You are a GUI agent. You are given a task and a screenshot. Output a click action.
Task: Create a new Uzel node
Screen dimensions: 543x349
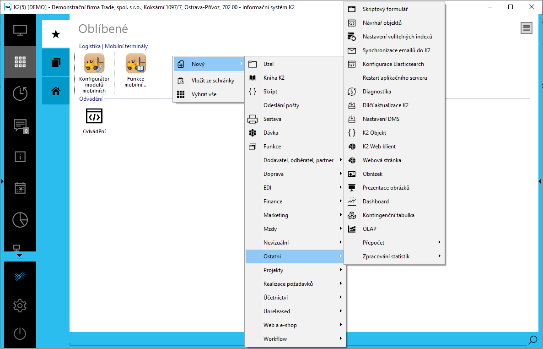coord(294,64)
